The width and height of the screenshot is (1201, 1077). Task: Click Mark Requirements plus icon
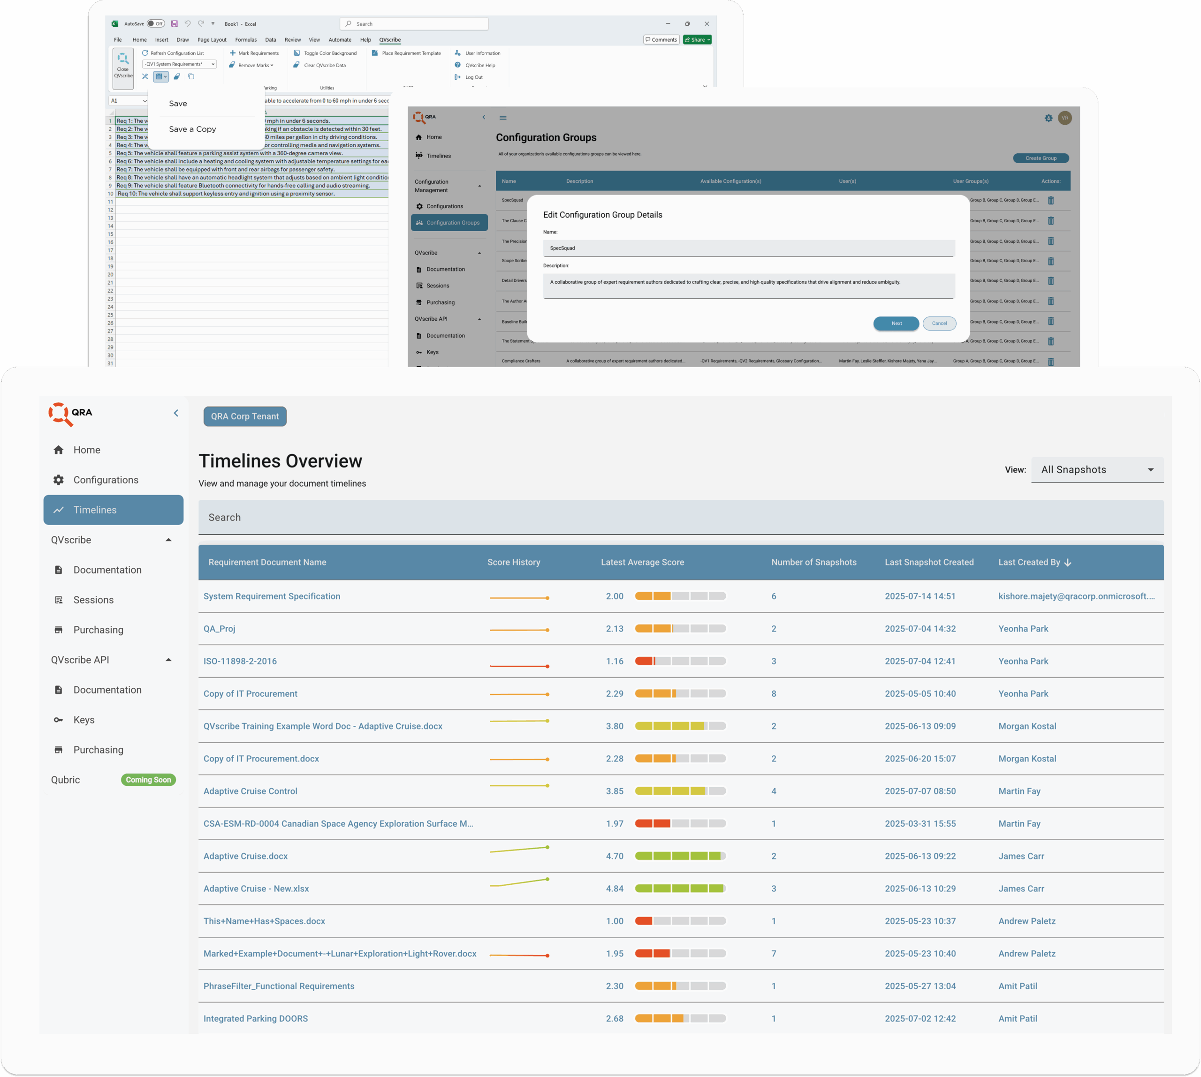(233, 53)
